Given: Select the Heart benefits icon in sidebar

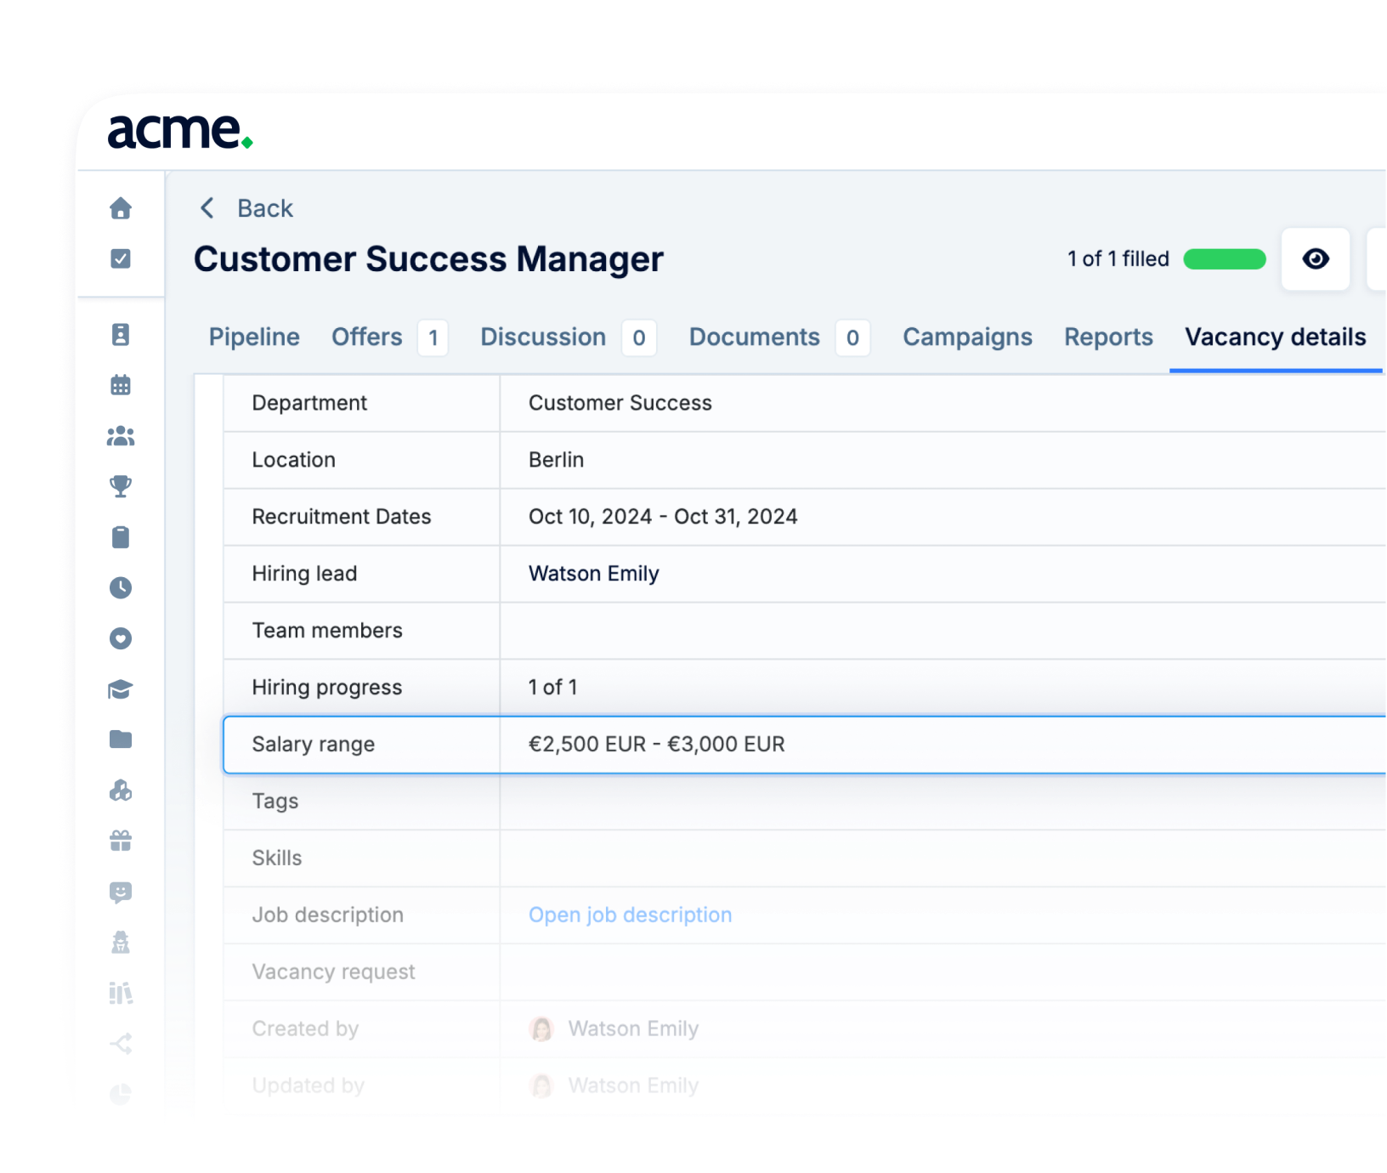Looking at the screenshot, I should [x=120, y=638].
